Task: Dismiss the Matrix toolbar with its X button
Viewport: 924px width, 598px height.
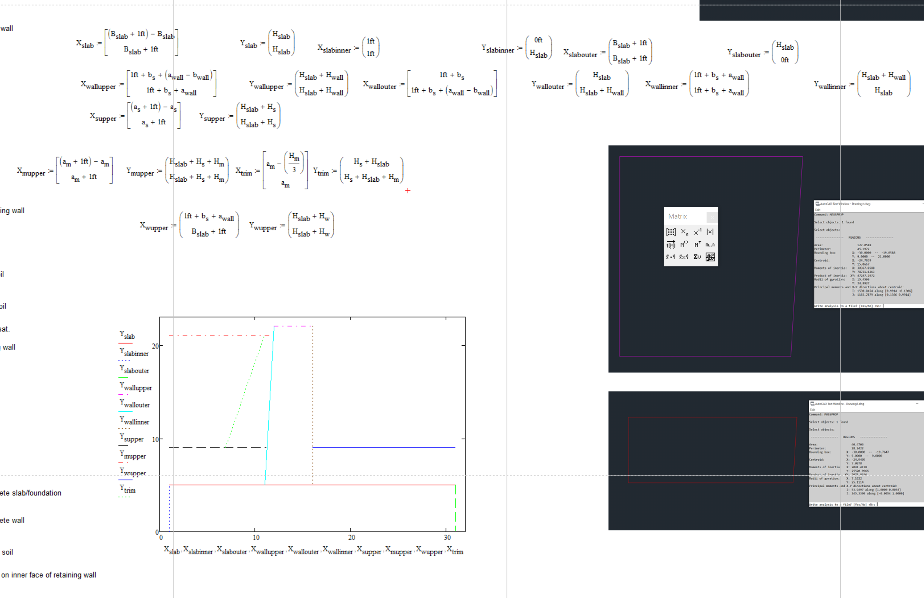Action: coord(713,217)
